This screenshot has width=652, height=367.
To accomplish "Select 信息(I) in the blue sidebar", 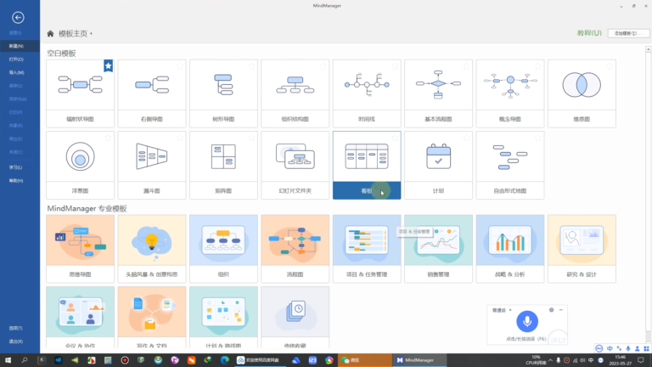I will click(x=15, y=33).
